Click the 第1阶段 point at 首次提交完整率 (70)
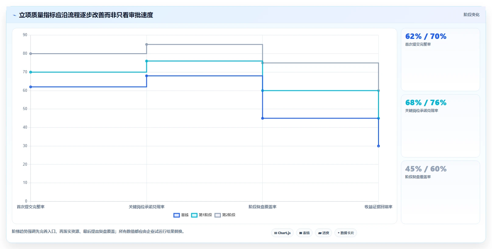 click(x=30, y=72)
